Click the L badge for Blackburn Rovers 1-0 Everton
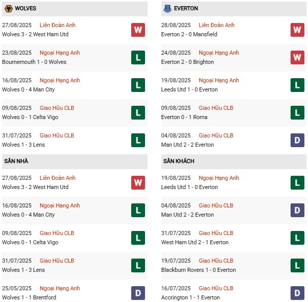Image resolution: width=308 pixels, height=302 pixels. click(297, 266)
